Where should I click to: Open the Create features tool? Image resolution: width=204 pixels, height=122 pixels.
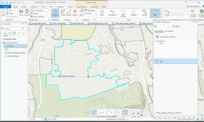pos(63,12)
